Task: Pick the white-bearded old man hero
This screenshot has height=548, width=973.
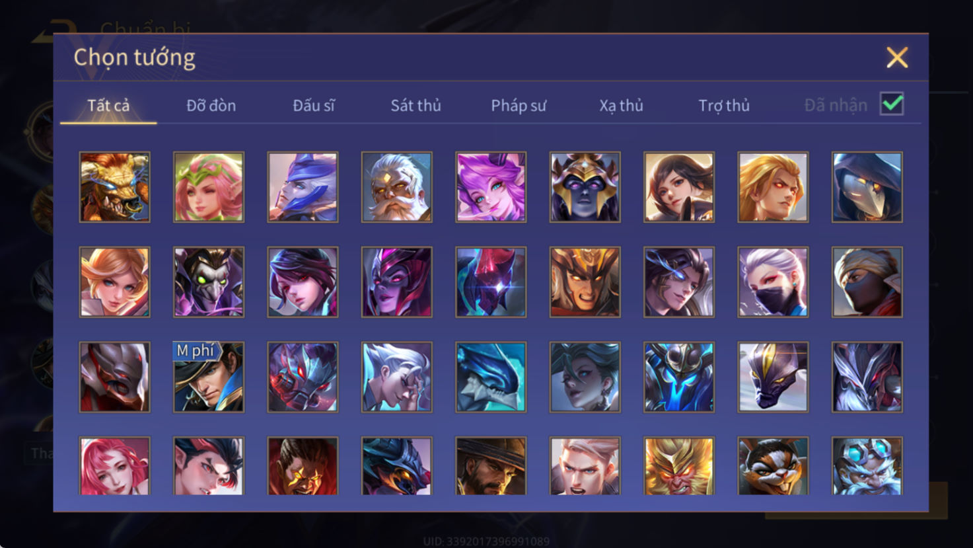Action: coord(397,187)
